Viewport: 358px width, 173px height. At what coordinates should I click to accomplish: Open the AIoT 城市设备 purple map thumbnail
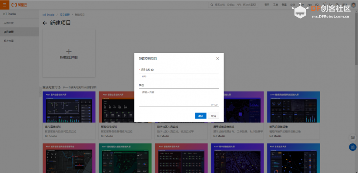[x=238, y=158]
